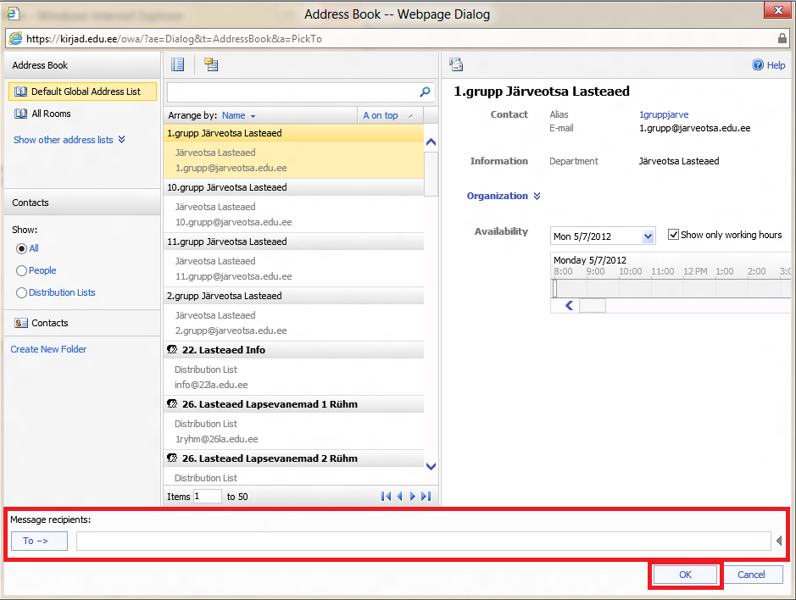This screenshot has width=796, height=600.
Task: Expand the Organization section
Action: click(504, 196)
